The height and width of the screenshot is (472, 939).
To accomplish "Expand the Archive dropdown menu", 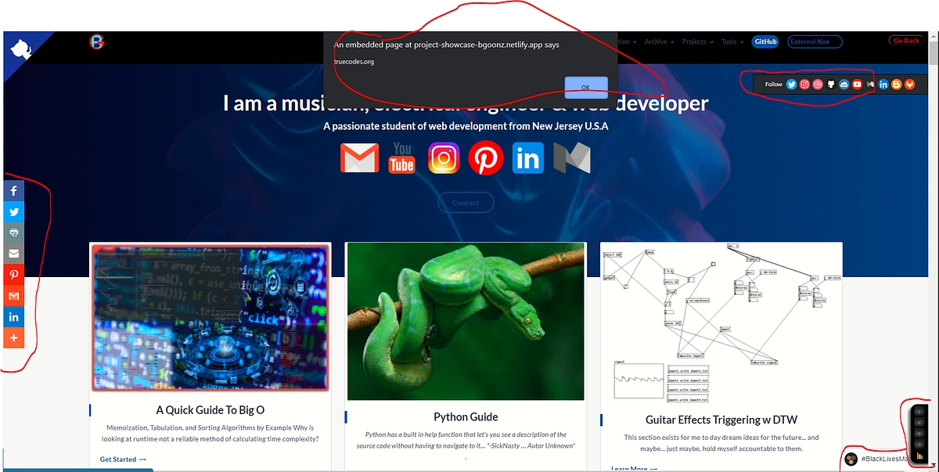I will 659,41.
